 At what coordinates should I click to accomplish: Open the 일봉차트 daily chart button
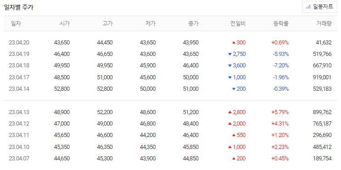click(x=320, y=7)
